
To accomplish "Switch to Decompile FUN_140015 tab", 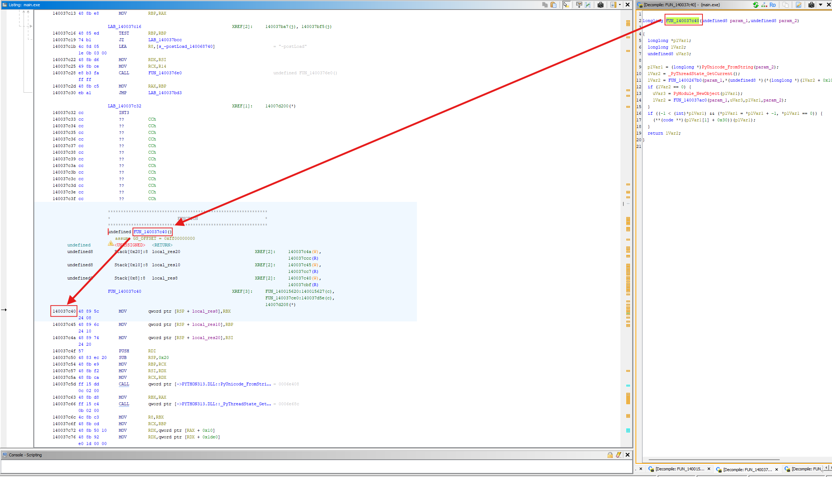I will click(x=679, y=469).
